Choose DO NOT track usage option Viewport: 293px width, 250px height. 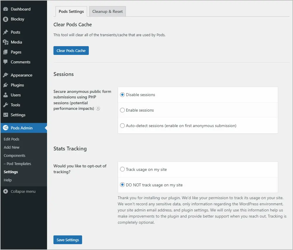[x=122, y=185]
